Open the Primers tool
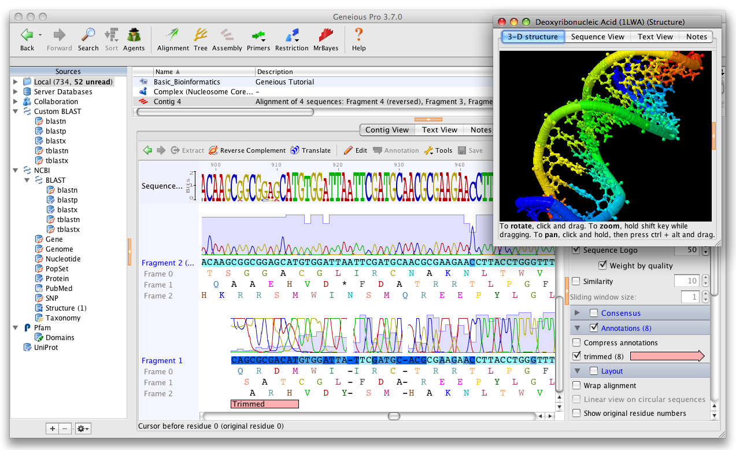The height and width of the screenshot is (450, 736). [258, 39]
